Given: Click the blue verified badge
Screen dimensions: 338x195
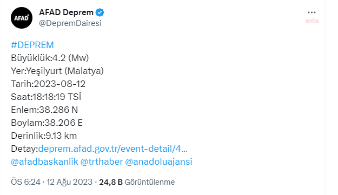Looking at the screenshot, I should pos(100,12).
